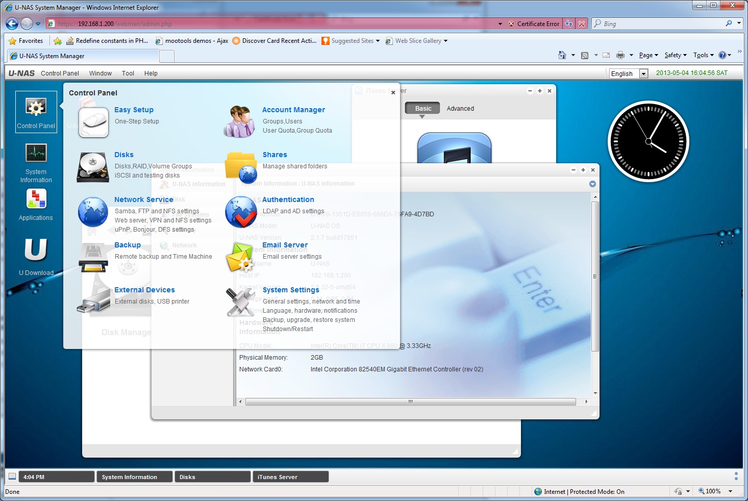Screen dimensions: 748x501
Task: Click the Shares title link
Action: coord(275,155)
